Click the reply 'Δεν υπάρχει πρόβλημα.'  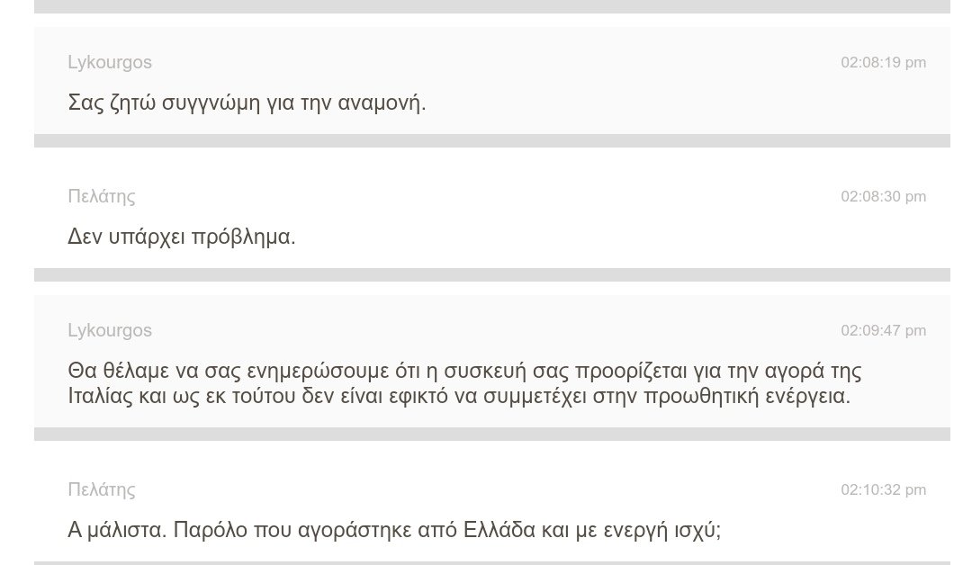tap(182, 237)
